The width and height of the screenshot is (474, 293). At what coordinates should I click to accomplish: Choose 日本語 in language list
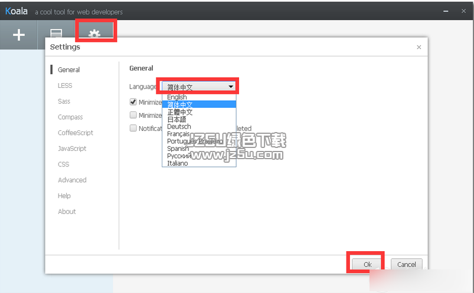tap(199, 119)
